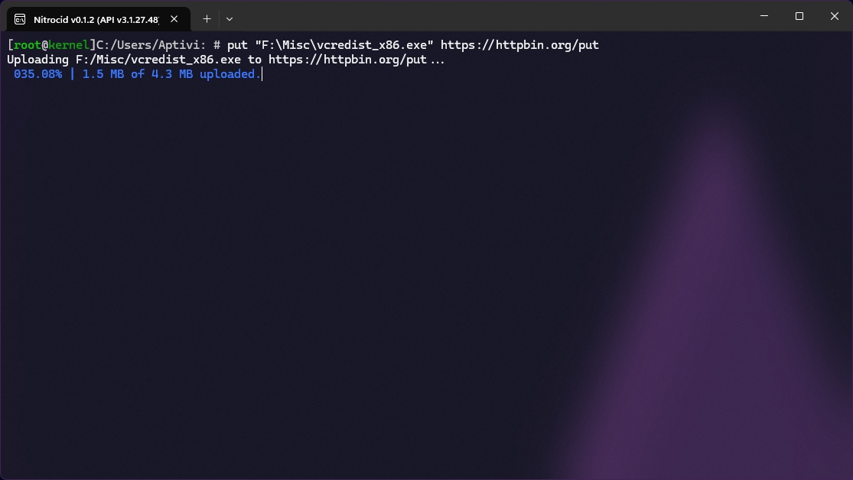Click the empty title bar area
The image size is (853, 480).
tap(490, 16)
